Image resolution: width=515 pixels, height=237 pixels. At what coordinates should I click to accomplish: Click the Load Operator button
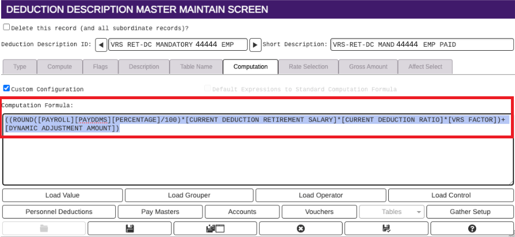click(321, 195)
